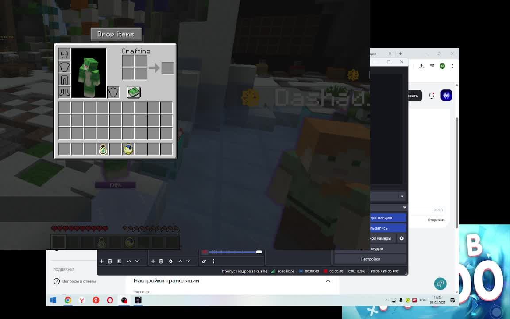Open the notifications bell on the page
The image size is (510, 319).
pyautogui.click(x=431, y=96)
